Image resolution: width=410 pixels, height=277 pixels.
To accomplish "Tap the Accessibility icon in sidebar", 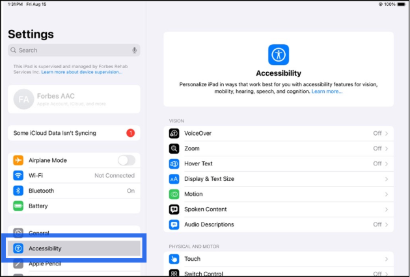I will [18, 248].
